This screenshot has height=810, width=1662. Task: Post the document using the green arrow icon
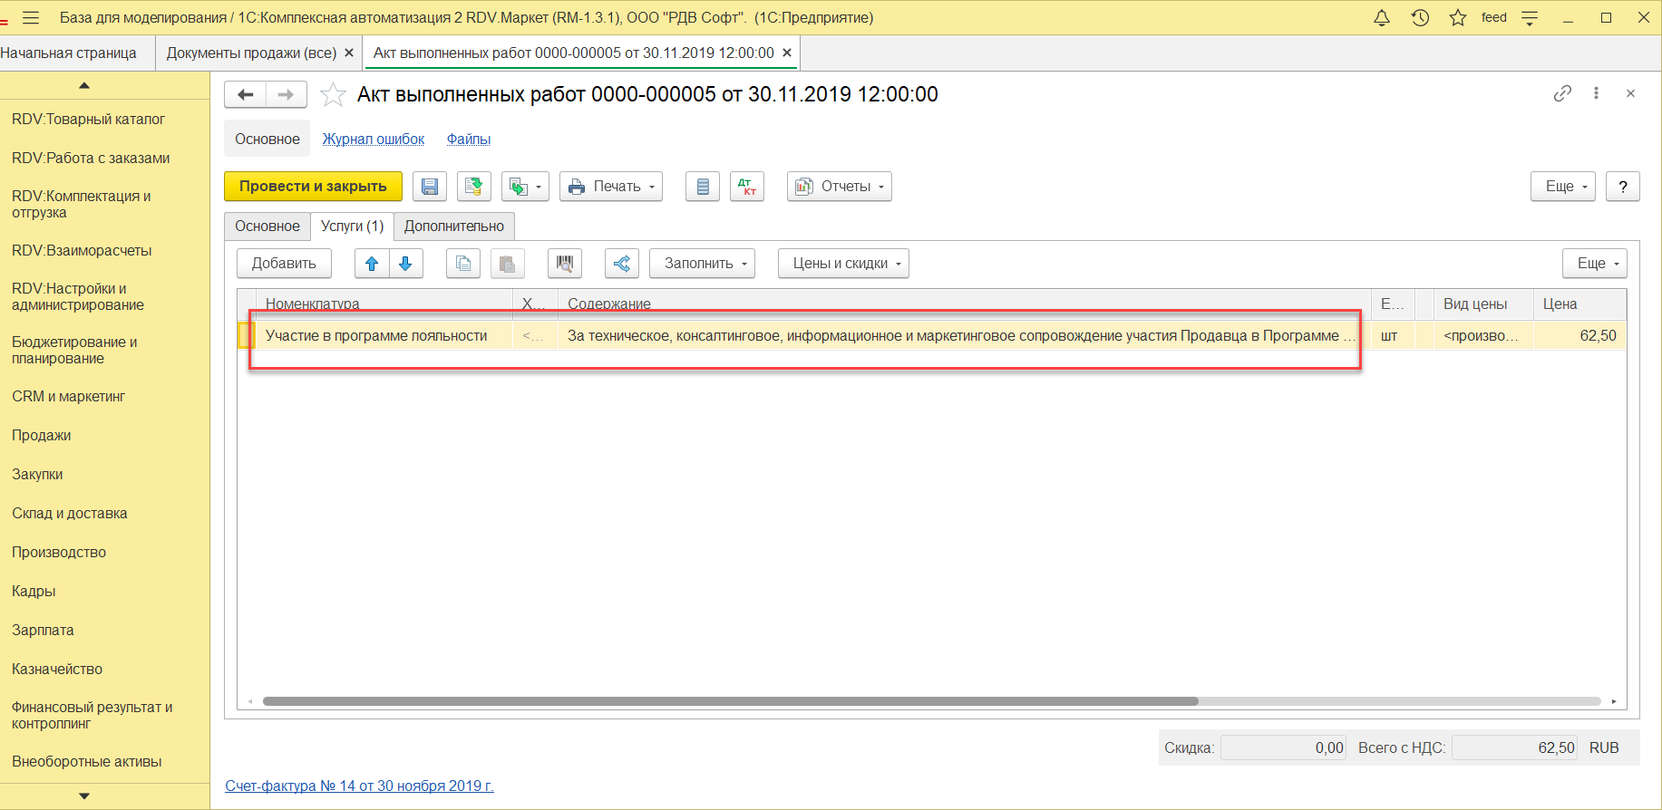pyautogui.click(x=473, y=187)
